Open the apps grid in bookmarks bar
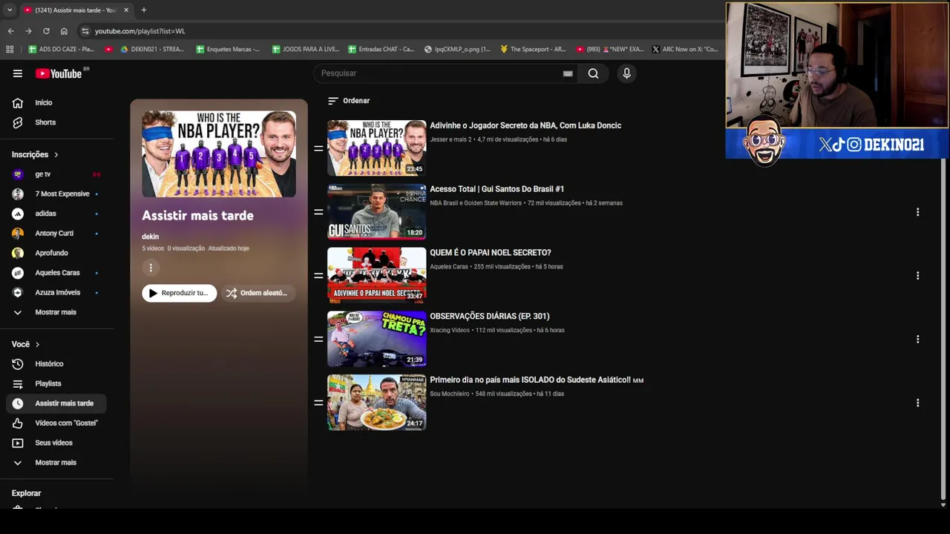 pyautogui.click(x=10, y=50)
